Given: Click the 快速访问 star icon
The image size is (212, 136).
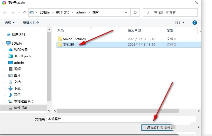Looking at the screenshot, I should pyautogui.click(x=9, y=34).
